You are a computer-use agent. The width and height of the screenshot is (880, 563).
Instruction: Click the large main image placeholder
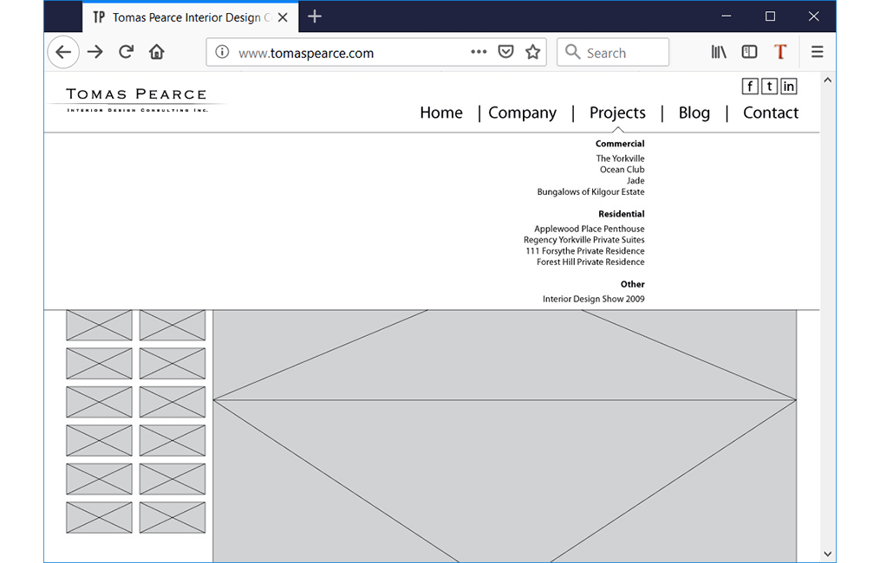tap(505, 437)
